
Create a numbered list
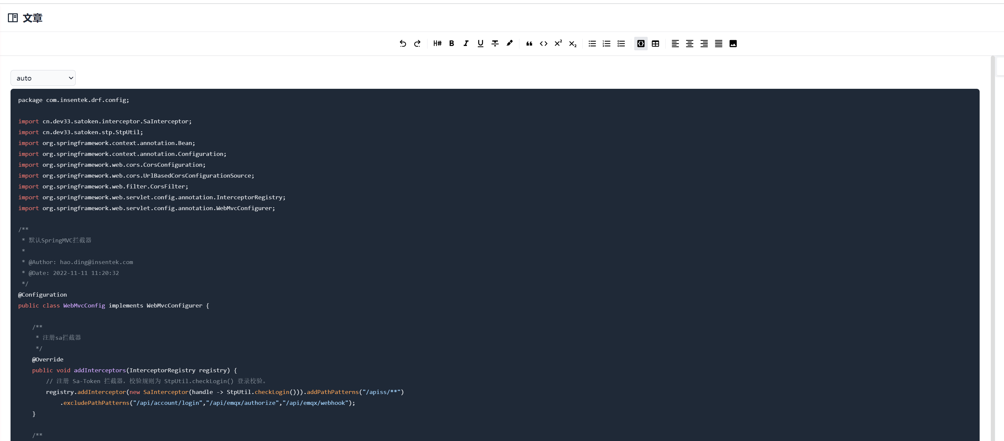[607, 44]
